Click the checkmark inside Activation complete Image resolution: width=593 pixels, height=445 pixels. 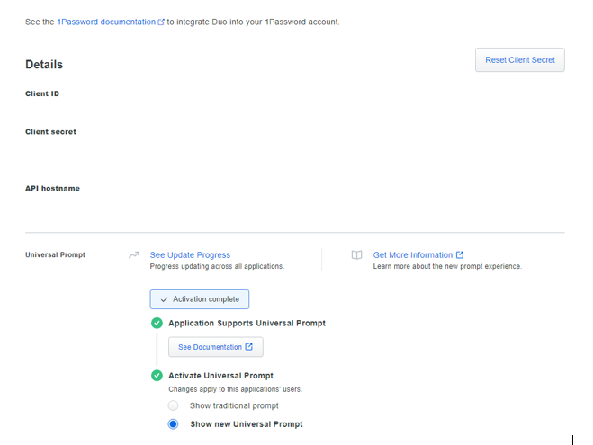click(164, 299)
